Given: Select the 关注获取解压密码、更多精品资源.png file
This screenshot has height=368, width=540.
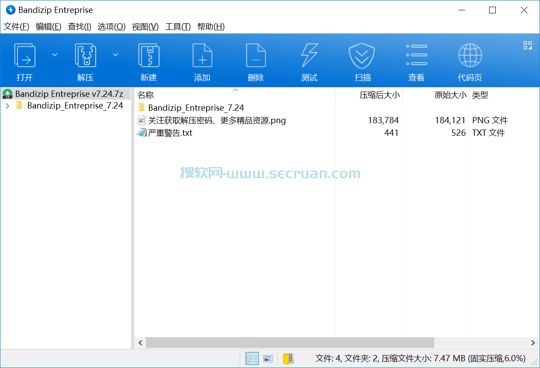Looking at the screenshot, I should 217,120.
